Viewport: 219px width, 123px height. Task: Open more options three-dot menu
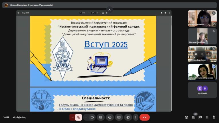tap(136, 117)
